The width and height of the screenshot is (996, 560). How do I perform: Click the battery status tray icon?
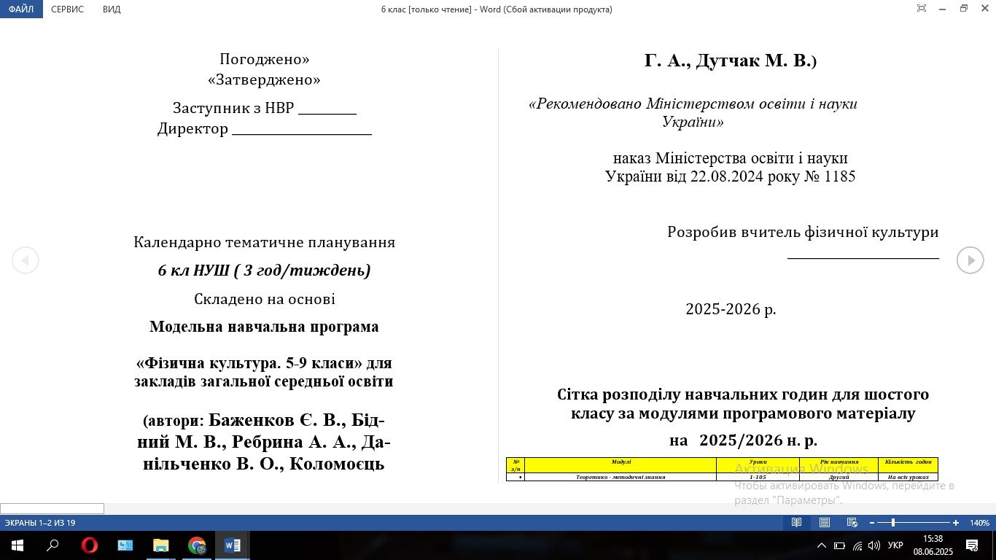pos(839,545)
